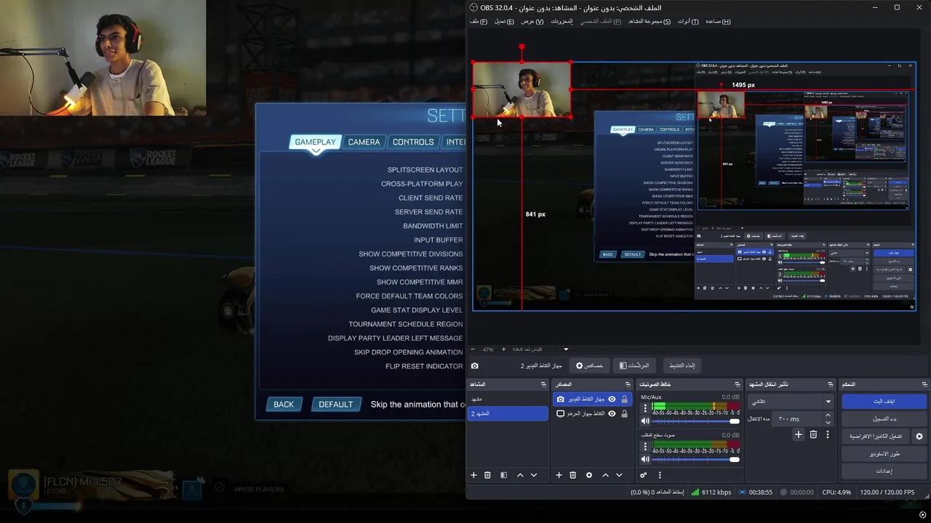The height and width of the screenshot is (523, 931).
Task: Float the Audio Mixer dock panel
Action: click(x=738, y=384)
